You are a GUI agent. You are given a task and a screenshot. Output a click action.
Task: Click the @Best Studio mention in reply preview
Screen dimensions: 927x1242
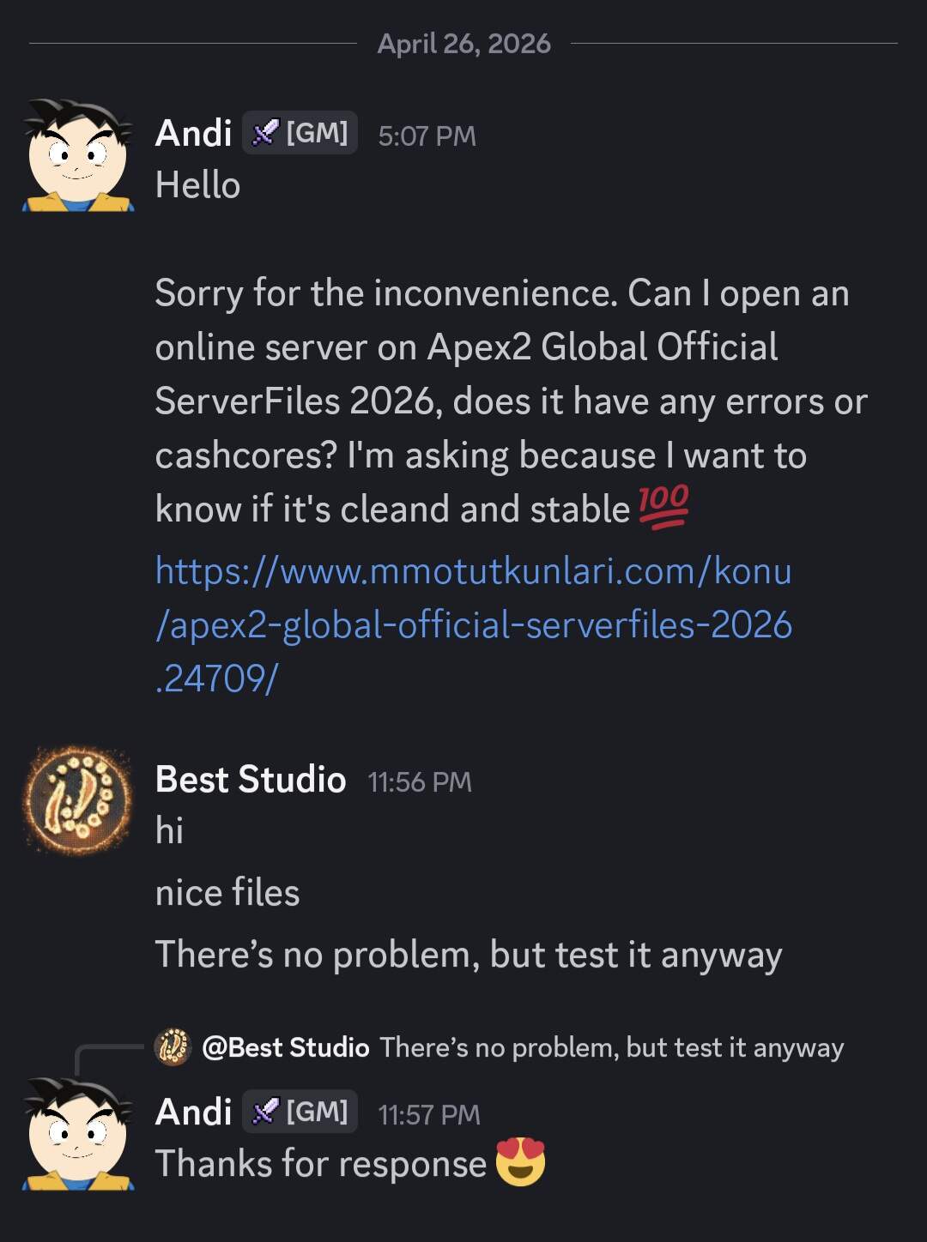[x=286, y=1047]
